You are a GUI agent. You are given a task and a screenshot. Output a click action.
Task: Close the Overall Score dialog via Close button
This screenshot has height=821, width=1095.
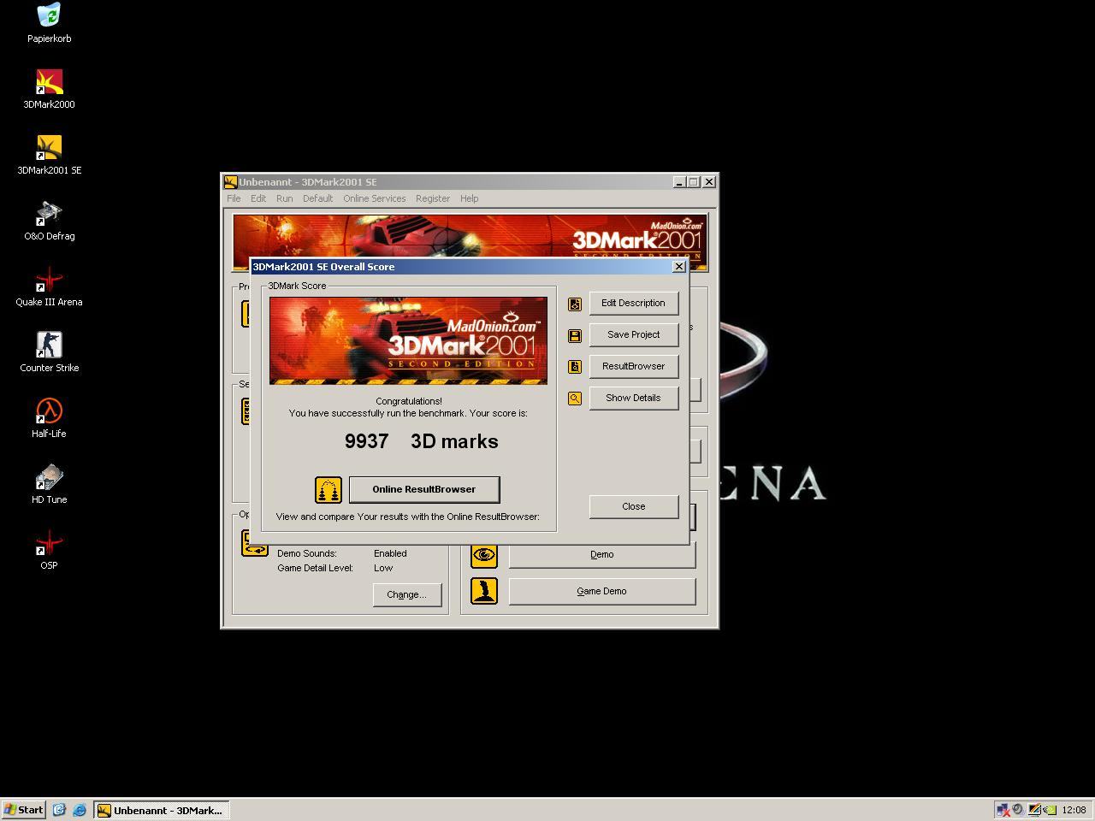[633, 507]
